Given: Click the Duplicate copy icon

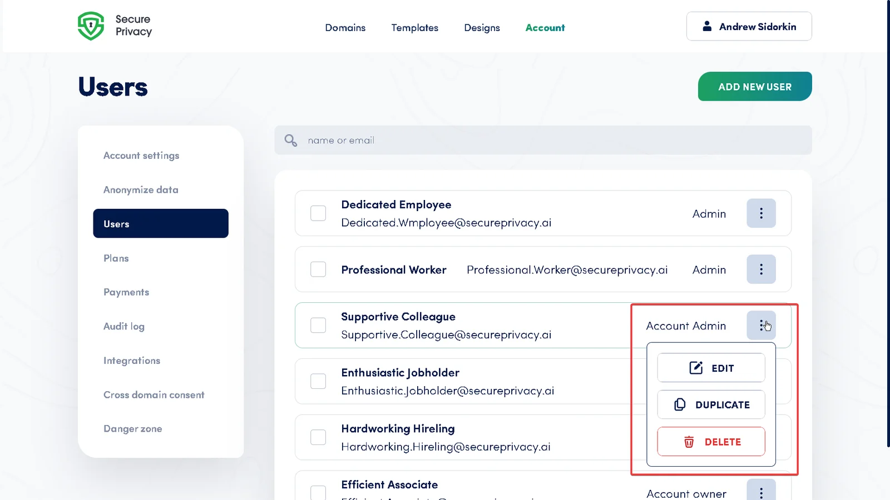Looking at the screenshot, I should 679,404.
